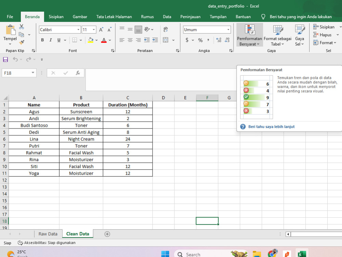Open the File menu
The image size is (342, 257).
click(x=10, y=17)
